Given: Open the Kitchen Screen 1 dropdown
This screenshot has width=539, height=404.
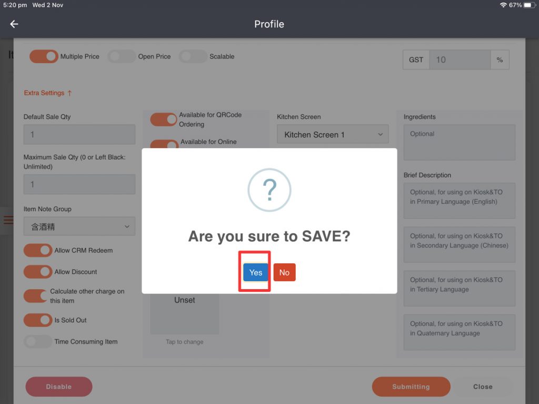Looking at the screenshot, I should click(333, 134).
